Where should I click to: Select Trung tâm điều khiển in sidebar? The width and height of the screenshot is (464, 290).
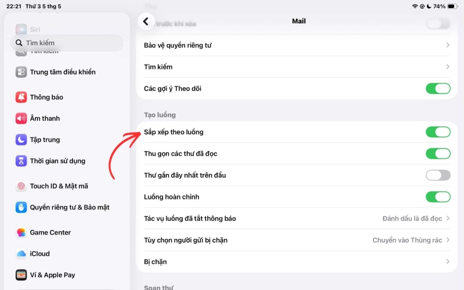click(x=67, y=72)
